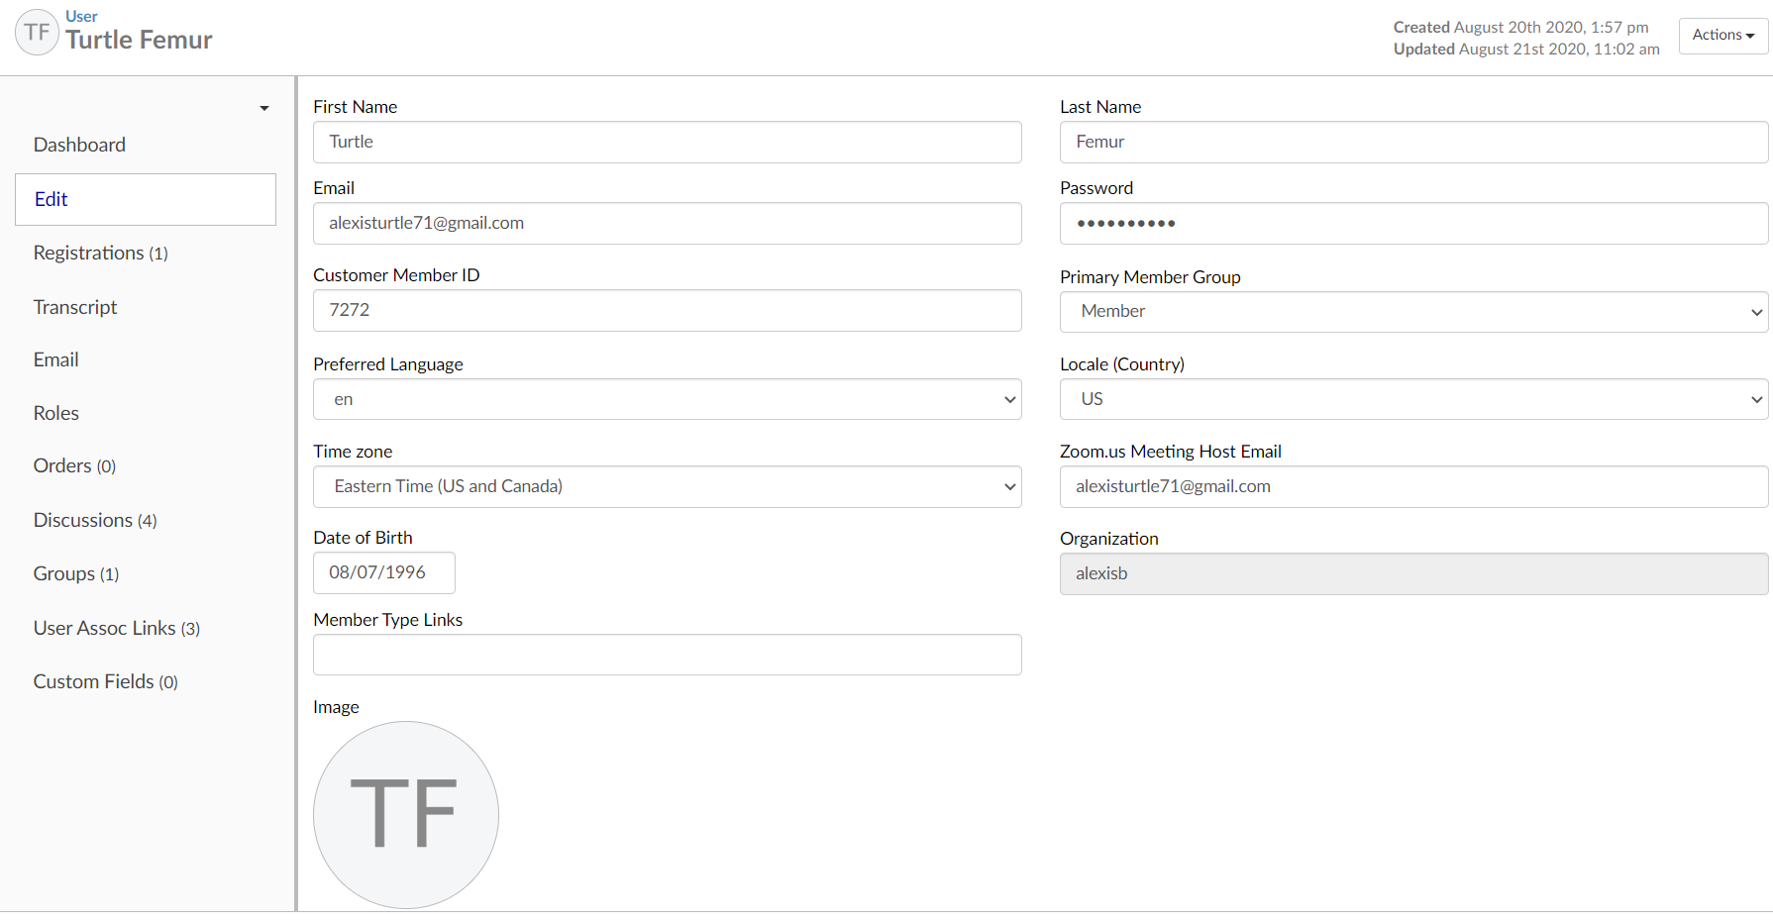This screenshot has width=1773, height=922.
Task: Open the Locale (Country) dropdown
Action: tap(1414, 399)
